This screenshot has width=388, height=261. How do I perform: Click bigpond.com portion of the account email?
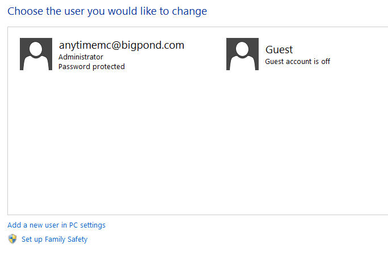[x=153, y=45]
